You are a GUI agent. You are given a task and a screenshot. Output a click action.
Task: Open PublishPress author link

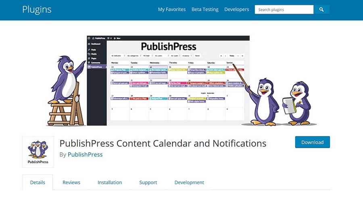[85, 155]
